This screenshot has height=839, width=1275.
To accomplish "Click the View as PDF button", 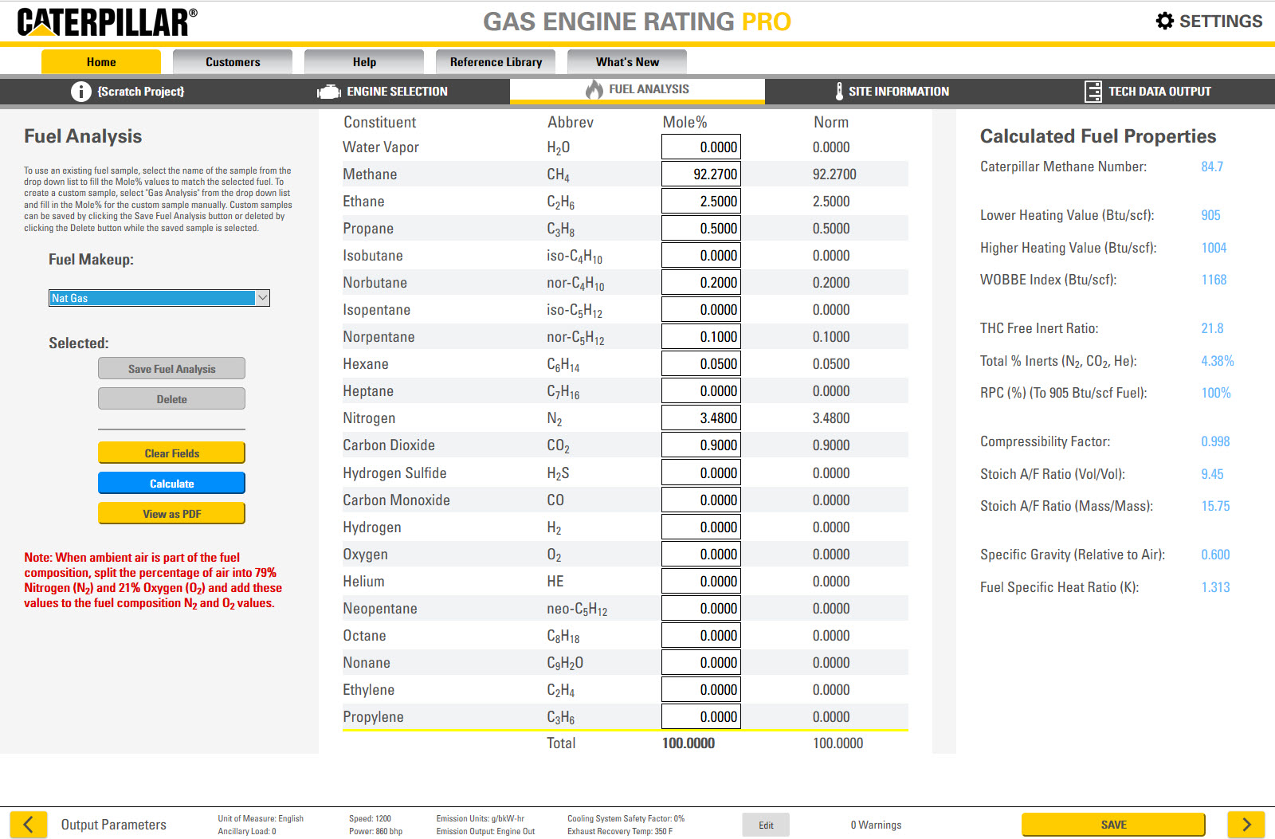I will click(x=171, y=514).
